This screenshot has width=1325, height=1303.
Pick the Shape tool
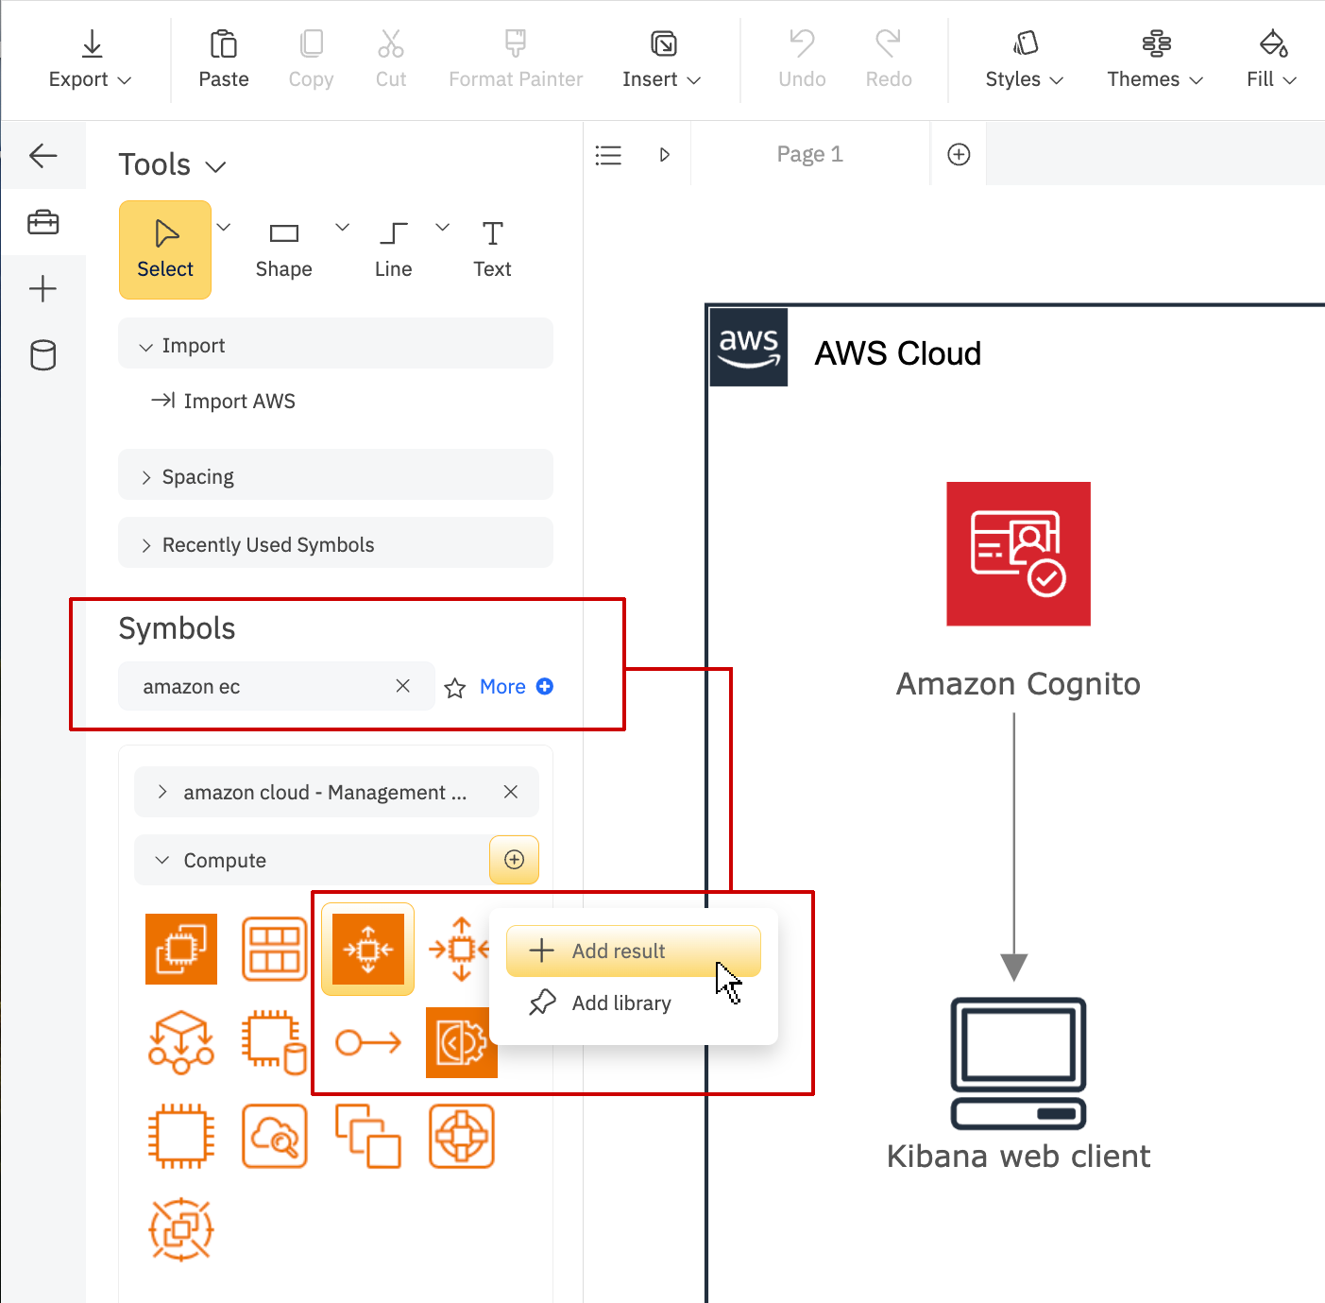tap(283, 249)
